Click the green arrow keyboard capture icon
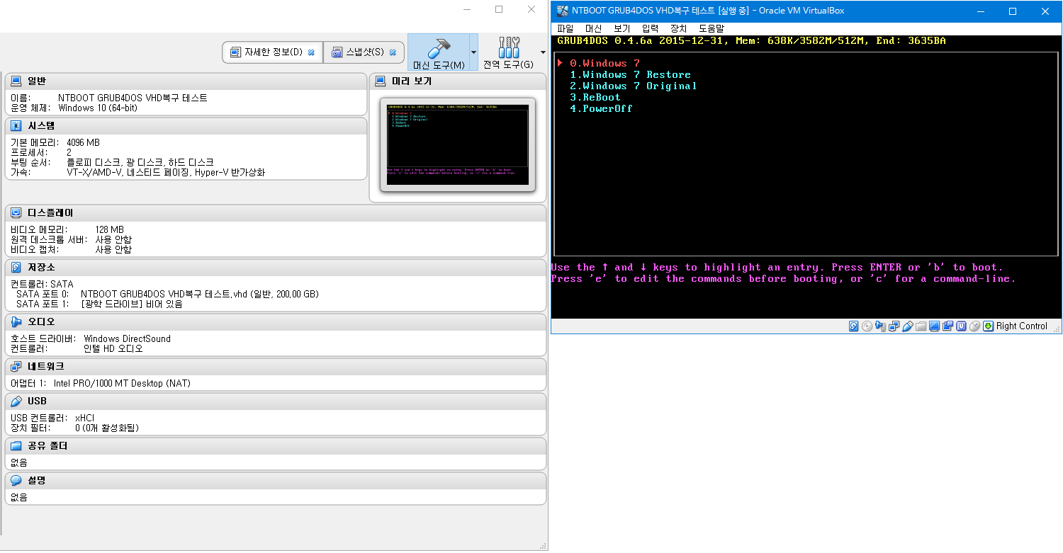This screenshot has height=553, width=1063. [988, 326]
